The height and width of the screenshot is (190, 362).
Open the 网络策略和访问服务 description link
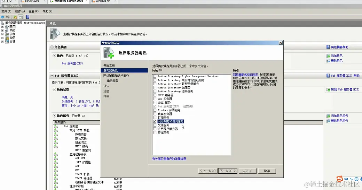246,75
